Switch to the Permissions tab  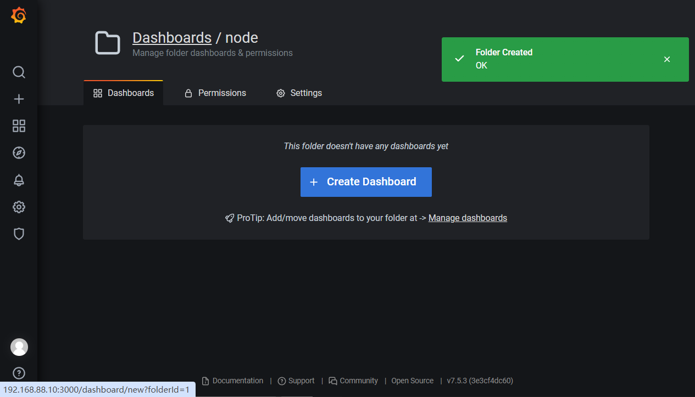[x=215, y=93]
